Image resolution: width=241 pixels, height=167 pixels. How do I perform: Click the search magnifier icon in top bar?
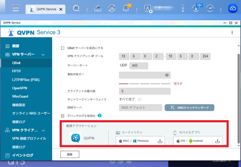[x=77, y=9]
